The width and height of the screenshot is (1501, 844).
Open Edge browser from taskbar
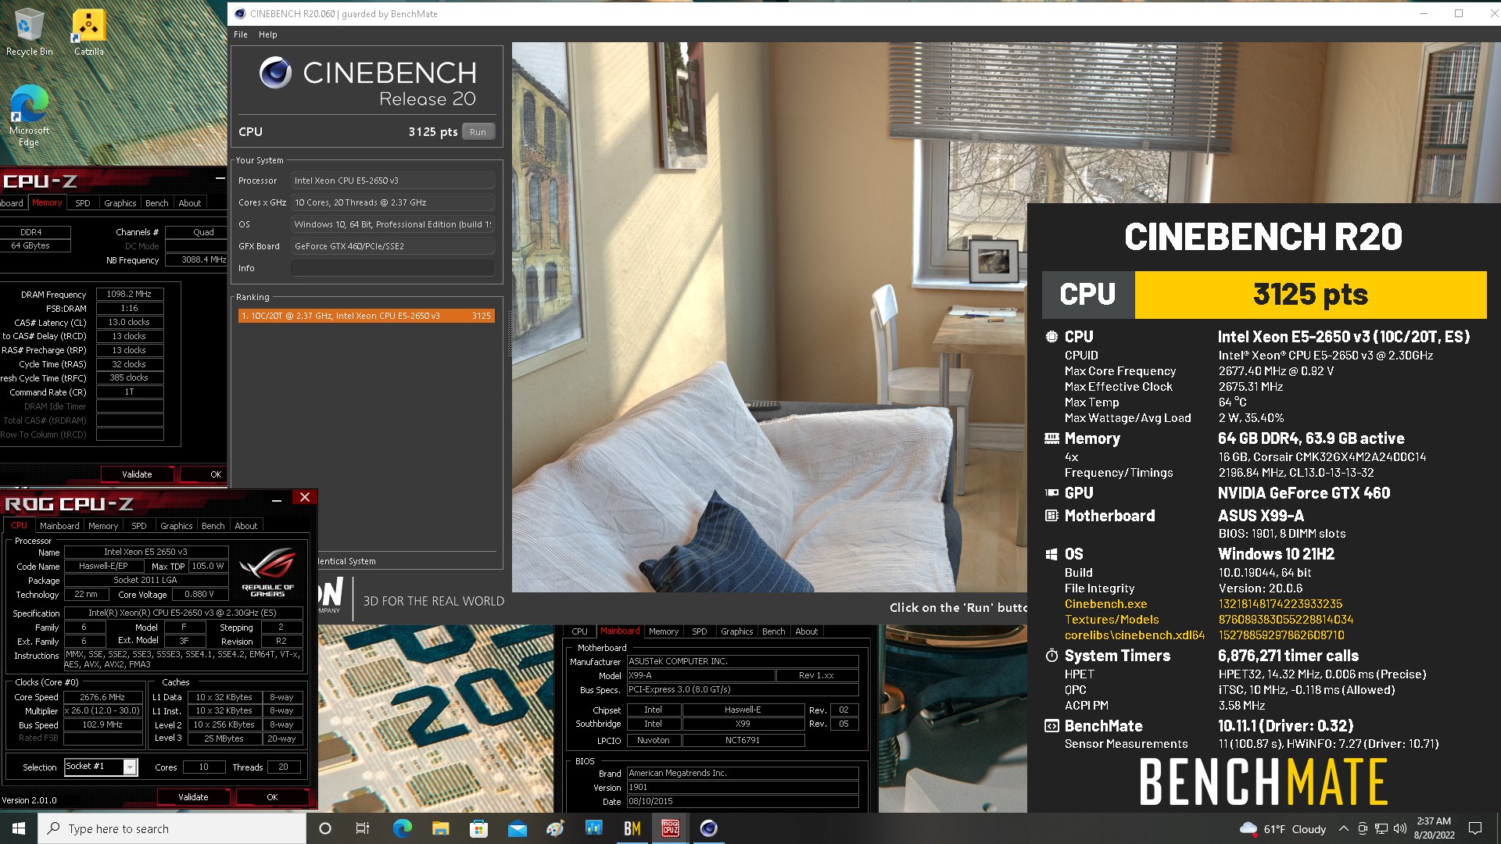(x=402, y=828)
